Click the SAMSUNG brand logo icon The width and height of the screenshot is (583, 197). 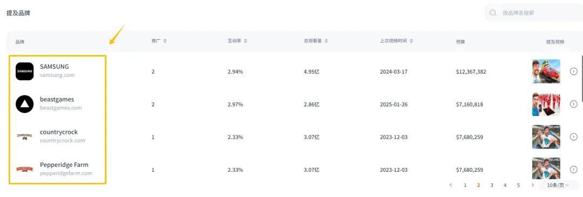click(x=24, y=71)
